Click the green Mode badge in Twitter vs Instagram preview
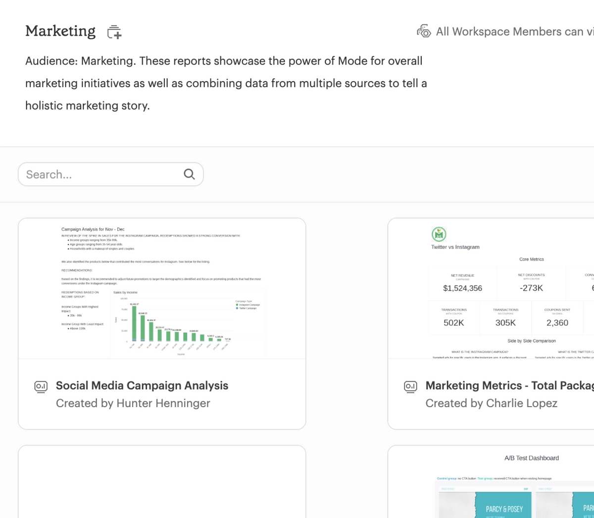 tap(439, 234)
